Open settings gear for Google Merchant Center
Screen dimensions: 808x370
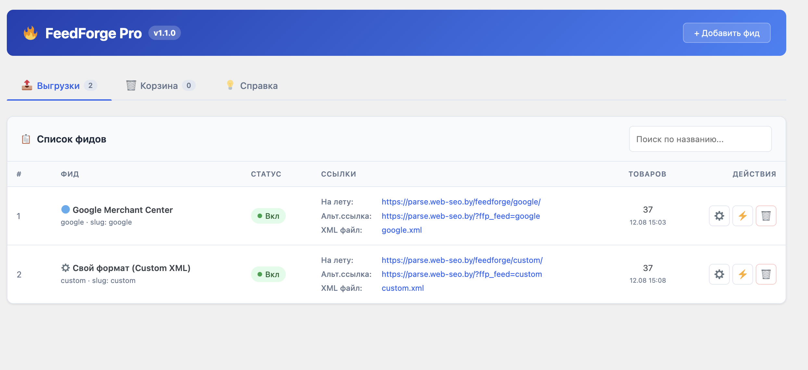click(x=719, y=216)
